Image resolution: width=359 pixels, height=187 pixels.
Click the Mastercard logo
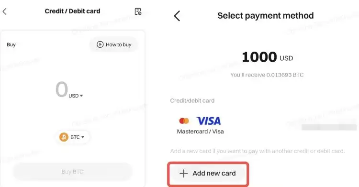click(x=184, y=121)
